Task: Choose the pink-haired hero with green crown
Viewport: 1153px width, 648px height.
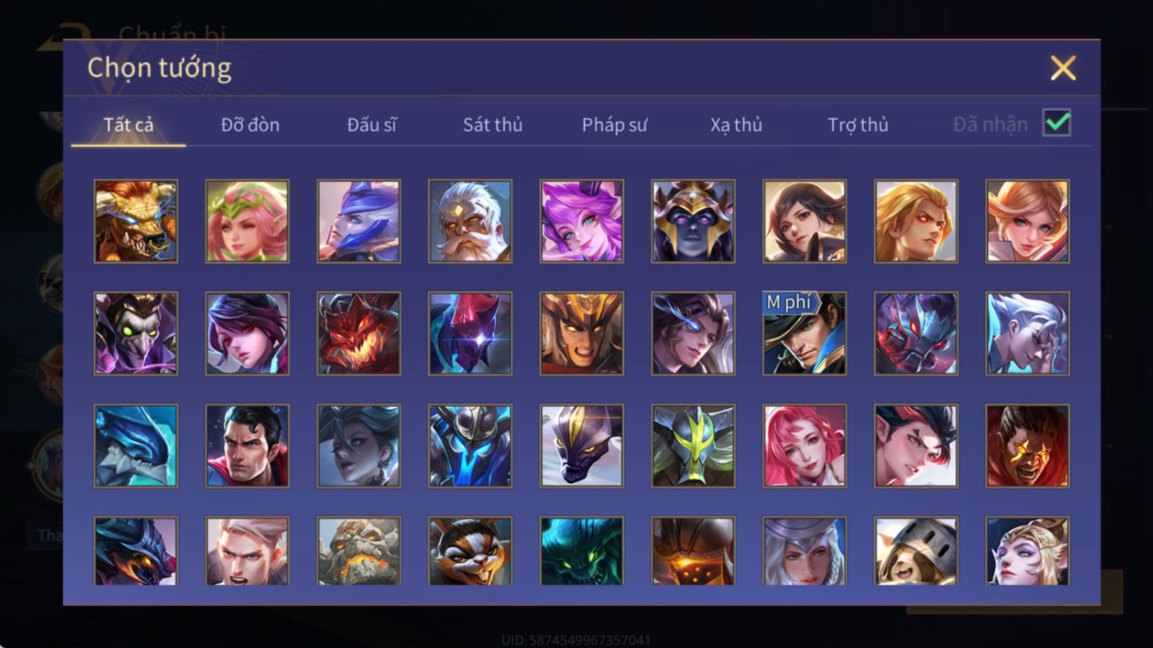Action: pos(247,221)
